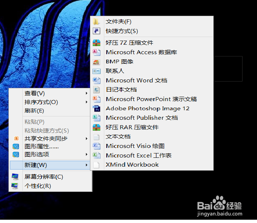This screenshot has height=223, width=257.
Task: Choose 好压 RAR 压缩文件 entry
Action: point(152,127)
